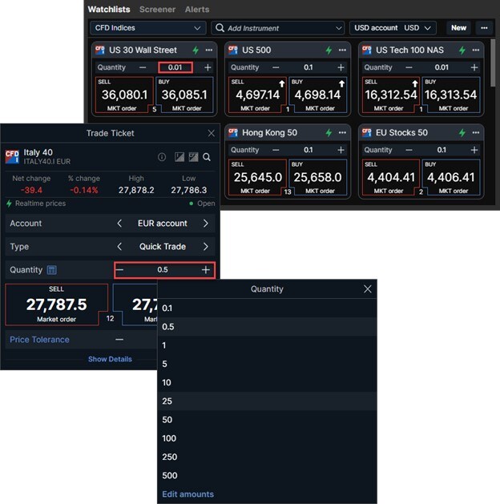
Task: Increase US Tech 100 NAS quantity
Action: (x=474, y=67)
